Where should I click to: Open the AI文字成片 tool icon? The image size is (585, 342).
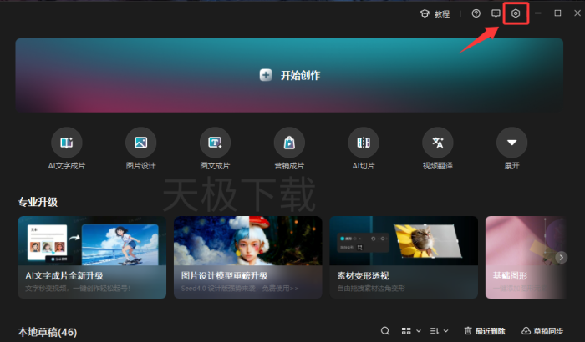66,143
